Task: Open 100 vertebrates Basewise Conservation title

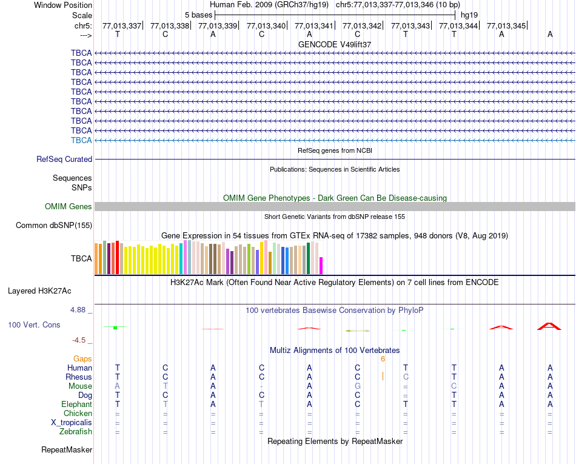Action: point(335,311)
